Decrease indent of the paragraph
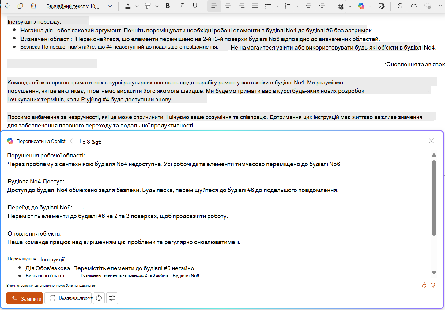445x310 pixels. click(x=322, y=6)
